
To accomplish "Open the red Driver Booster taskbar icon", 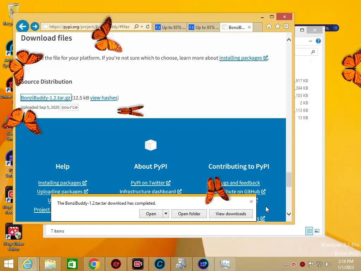I will [116, 264].
